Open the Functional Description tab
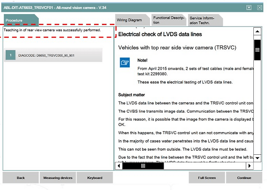This screenshot has width=267, height=190. coord(168,20)
